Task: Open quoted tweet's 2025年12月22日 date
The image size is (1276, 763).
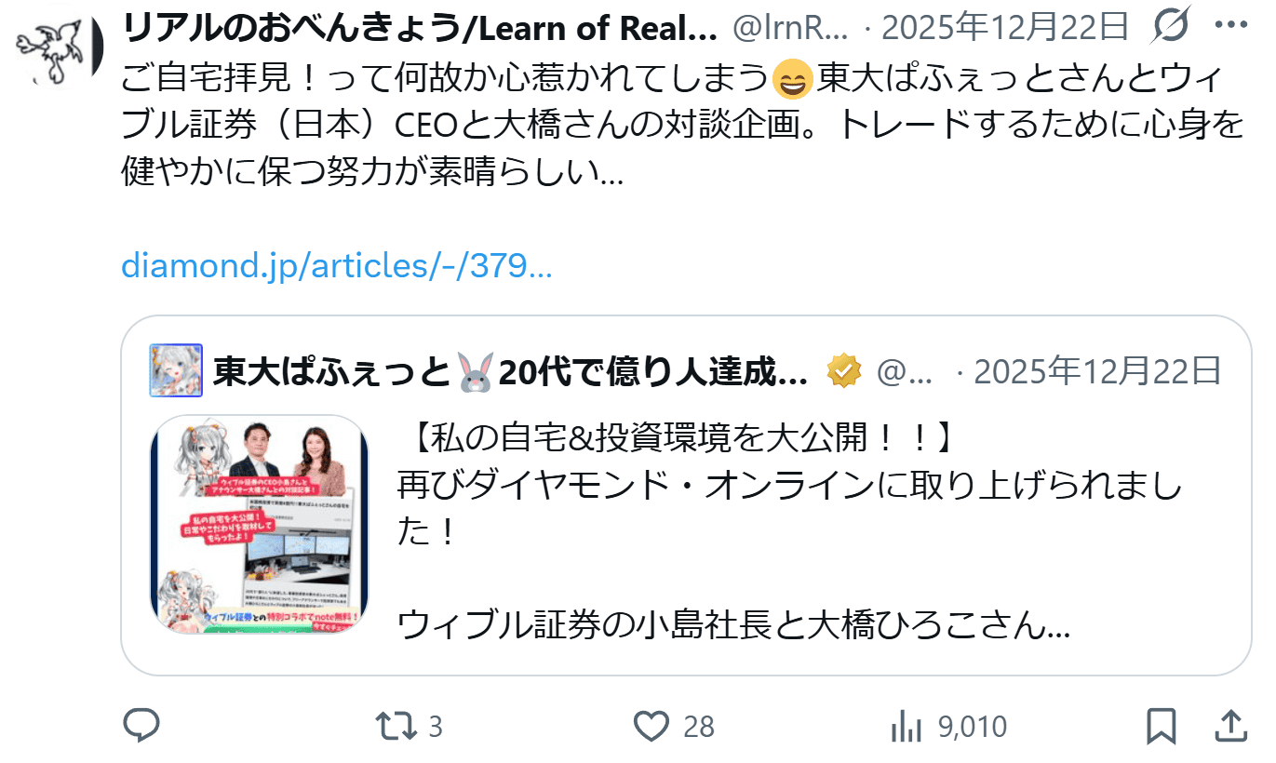Action: pos(1097,372)
